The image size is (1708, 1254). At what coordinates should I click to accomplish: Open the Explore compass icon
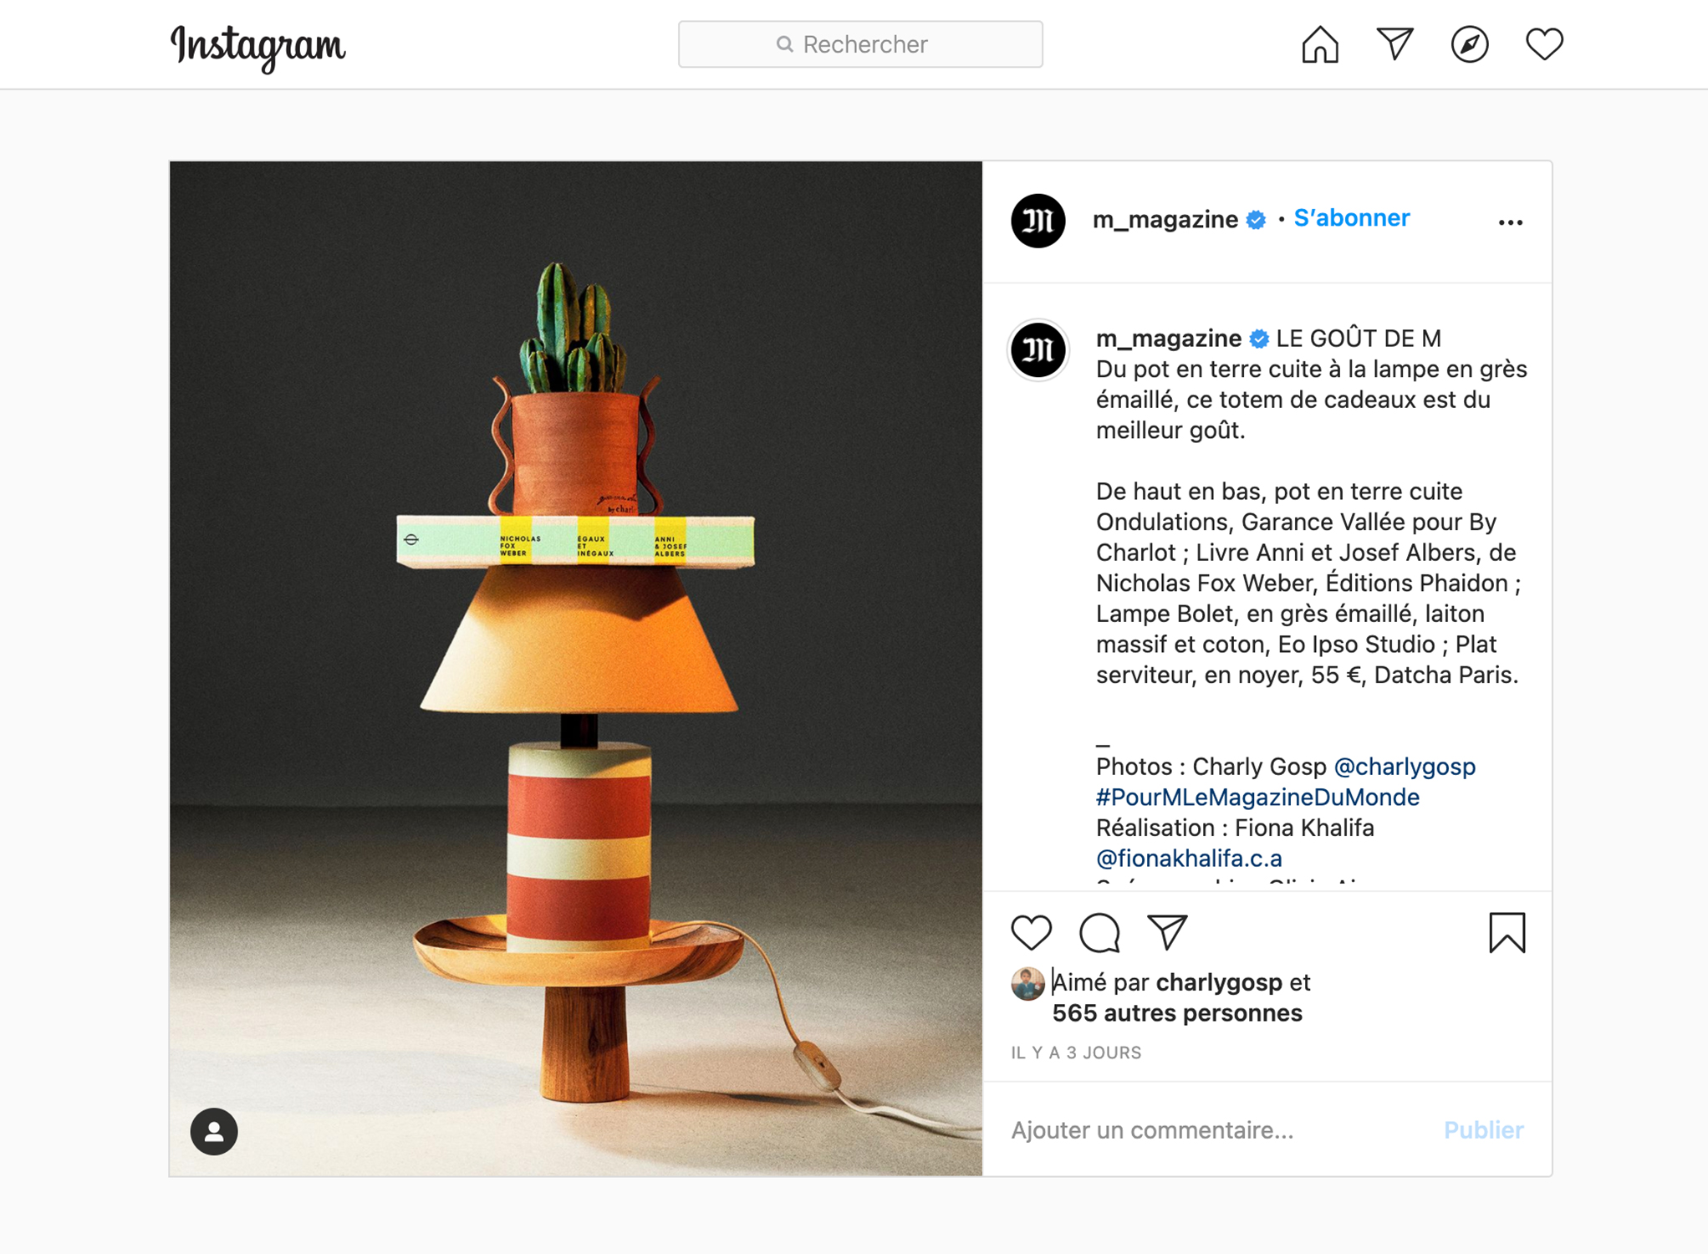1470,44
